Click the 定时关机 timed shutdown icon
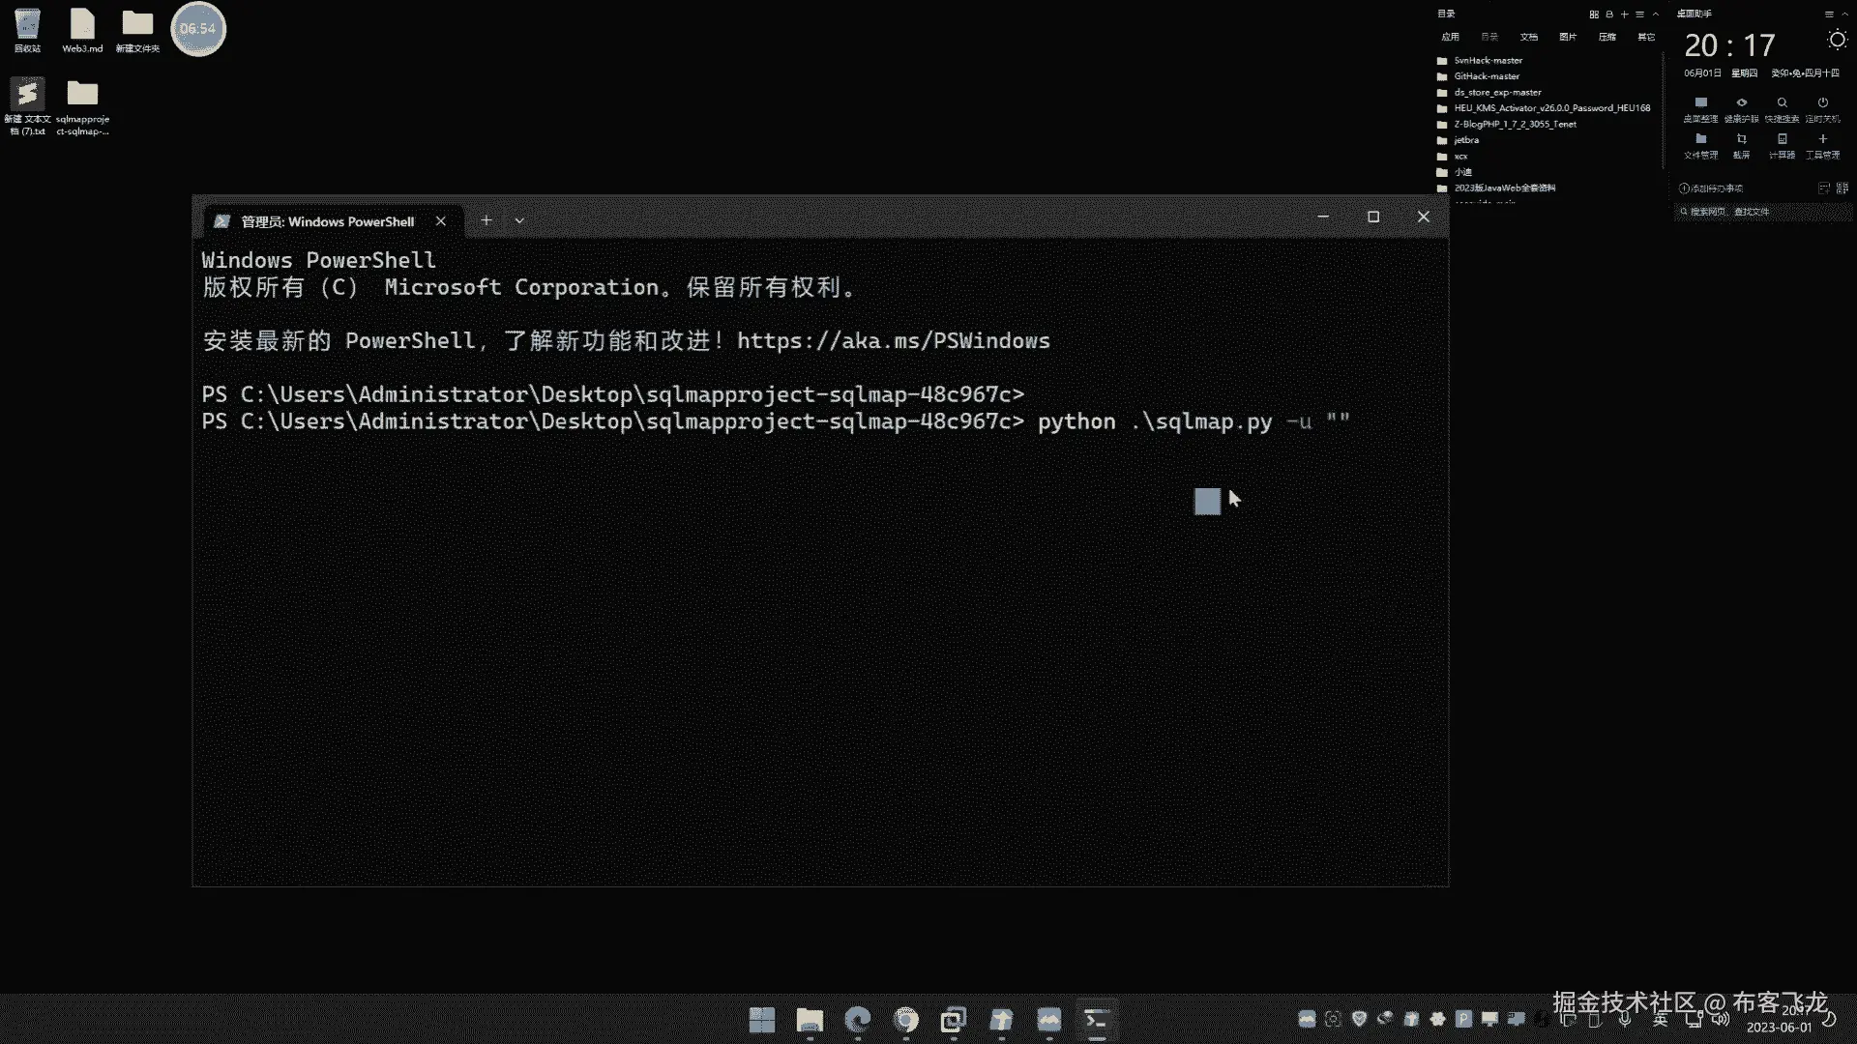Viewport: 1857px width, 1044px height. [x=1822, y=103]
